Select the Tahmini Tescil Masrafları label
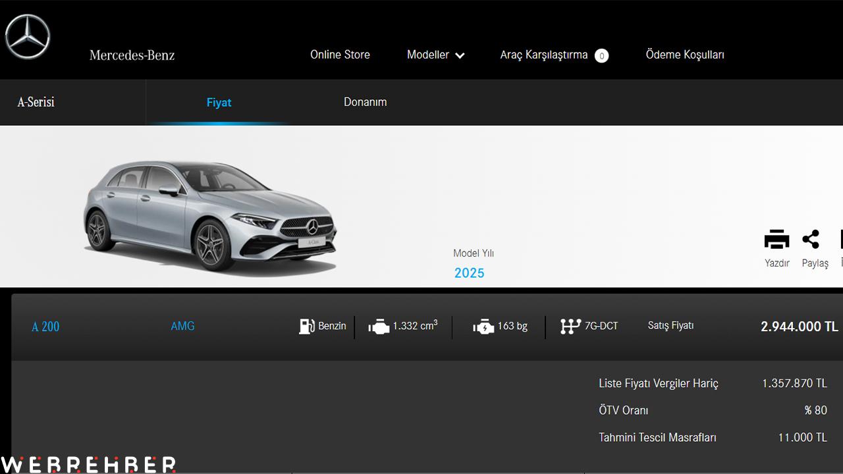The image size is (843, 474). coord(657,437)
